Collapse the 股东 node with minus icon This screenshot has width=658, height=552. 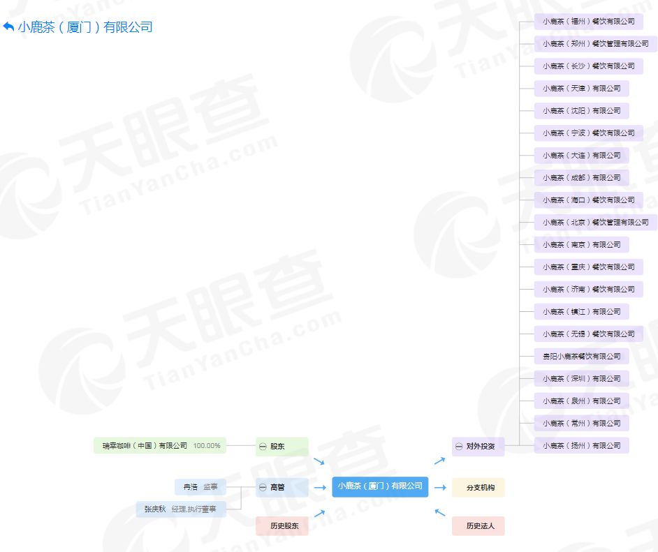tap(263, 447)
